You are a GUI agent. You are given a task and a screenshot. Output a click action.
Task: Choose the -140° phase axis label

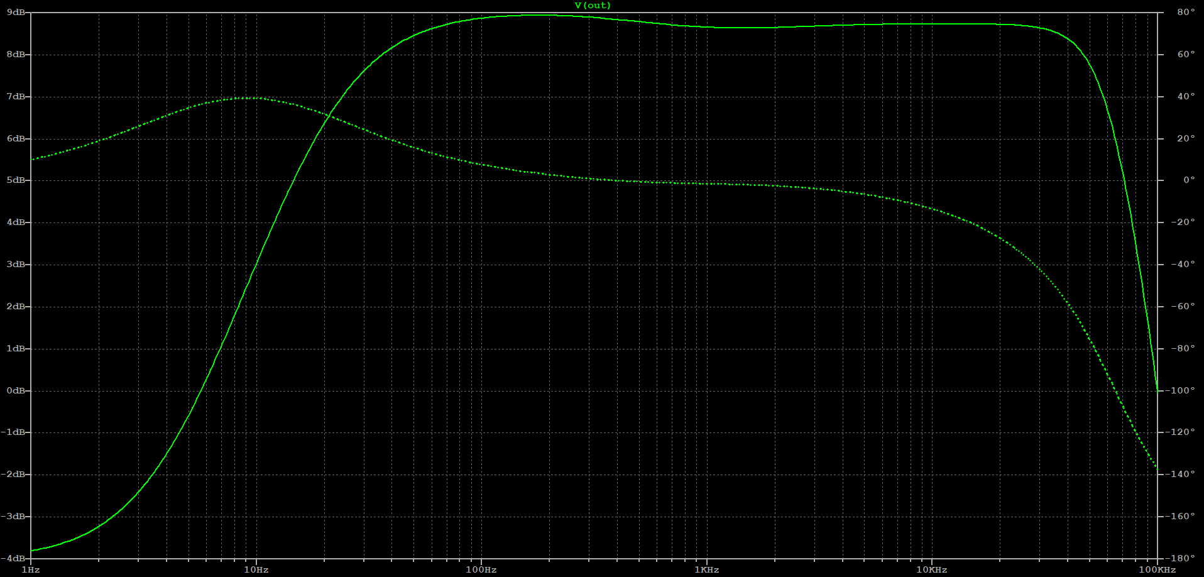(x=1181, y=475)
